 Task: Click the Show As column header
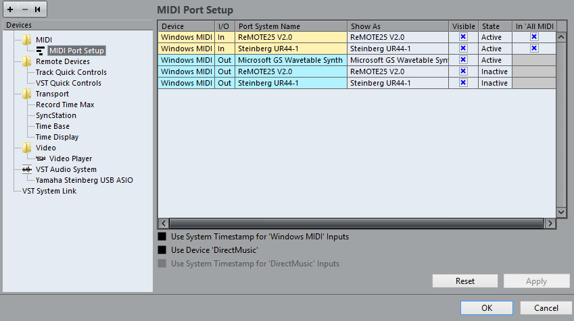coord(398,26)
